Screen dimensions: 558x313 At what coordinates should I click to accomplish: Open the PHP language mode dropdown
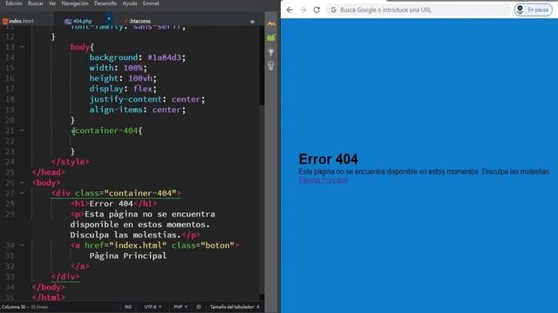click(180, 307)
